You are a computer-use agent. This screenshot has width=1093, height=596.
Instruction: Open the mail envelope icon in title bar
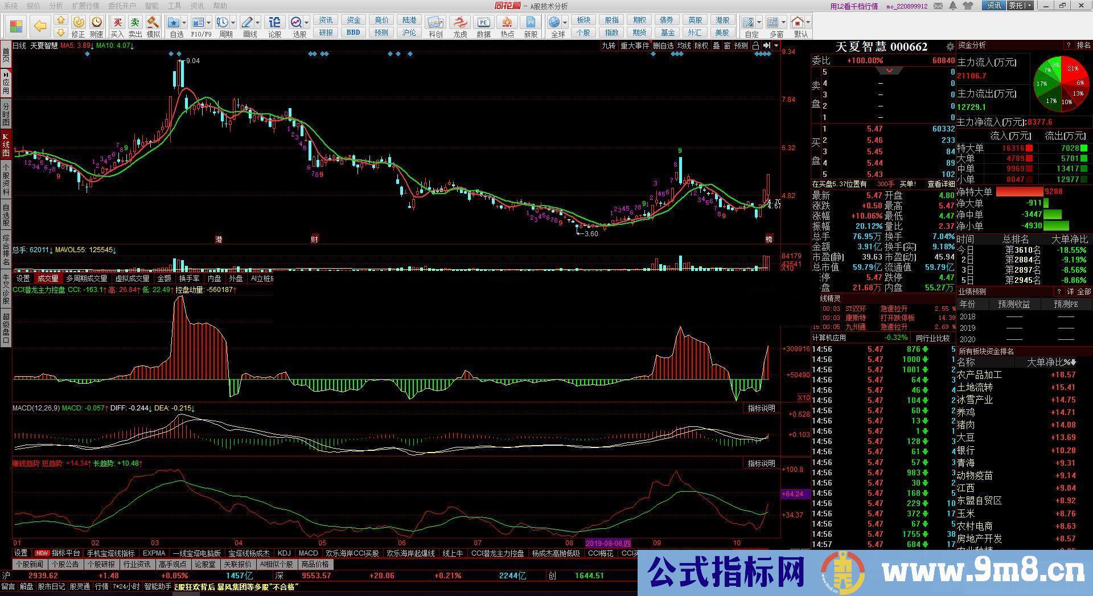(x=939, y=6)
